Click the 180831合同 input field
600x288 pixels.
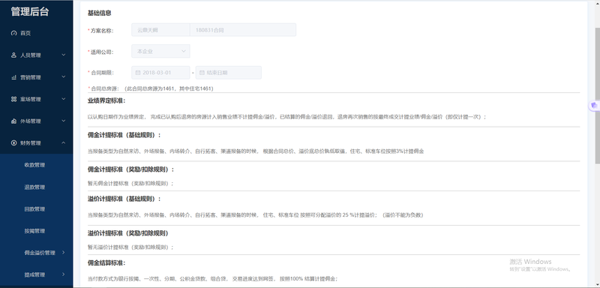click(243, 30)
